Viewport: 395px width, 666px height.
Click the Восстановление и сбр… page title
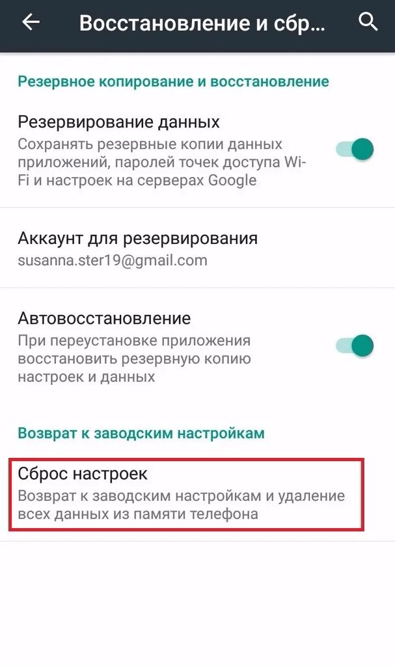point(202,23)
